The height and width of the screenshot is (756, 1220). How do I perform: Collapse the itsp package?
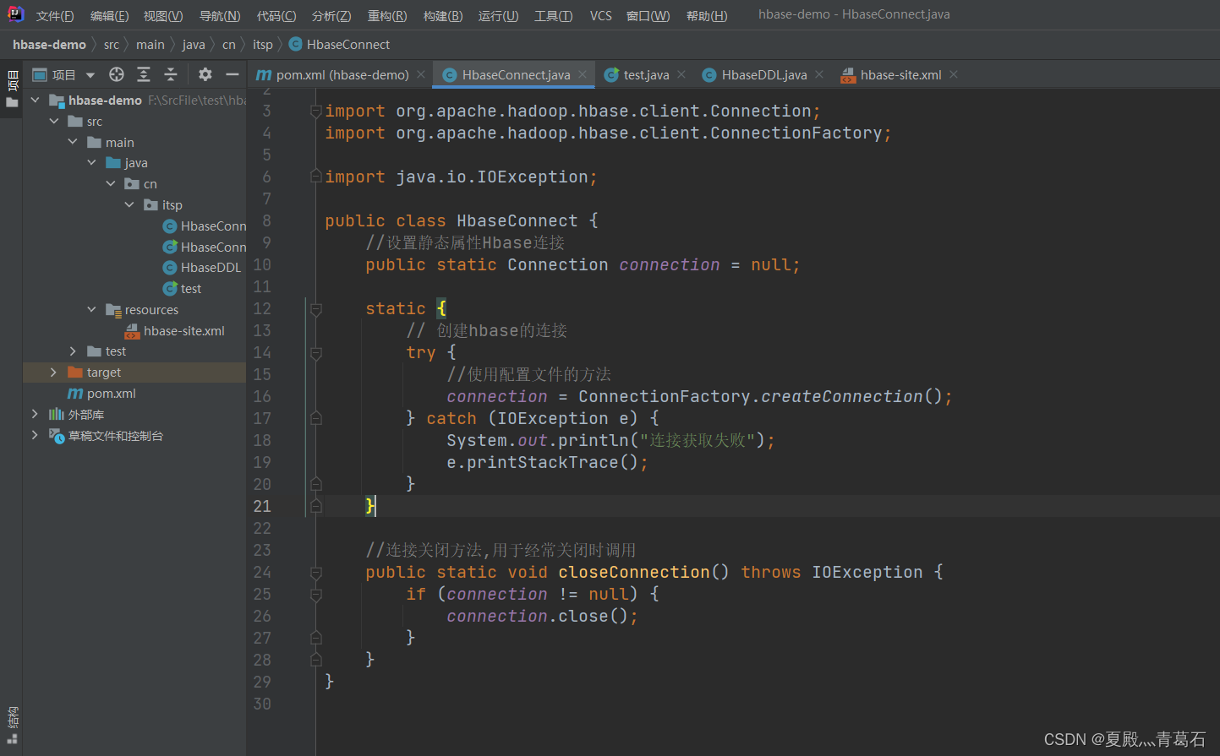pyautogui.click(x=129, y=205)
